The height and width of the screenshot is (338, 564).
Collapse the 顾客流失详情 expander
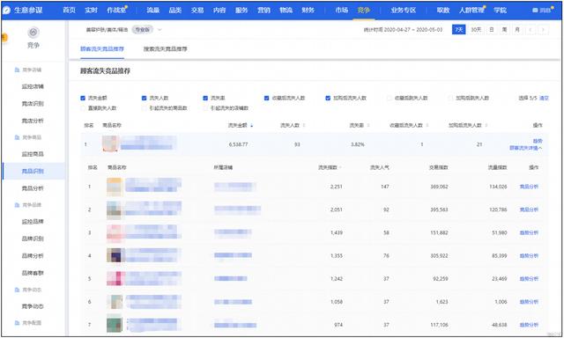525,148
